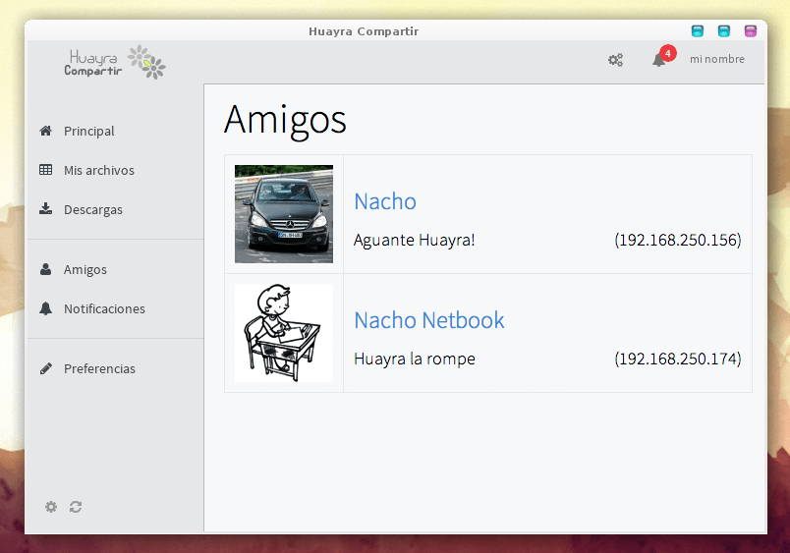The height and width of the screenshot is (553, 790).
Task: Click Nacho's black car avatar
Action: point(284,214)
